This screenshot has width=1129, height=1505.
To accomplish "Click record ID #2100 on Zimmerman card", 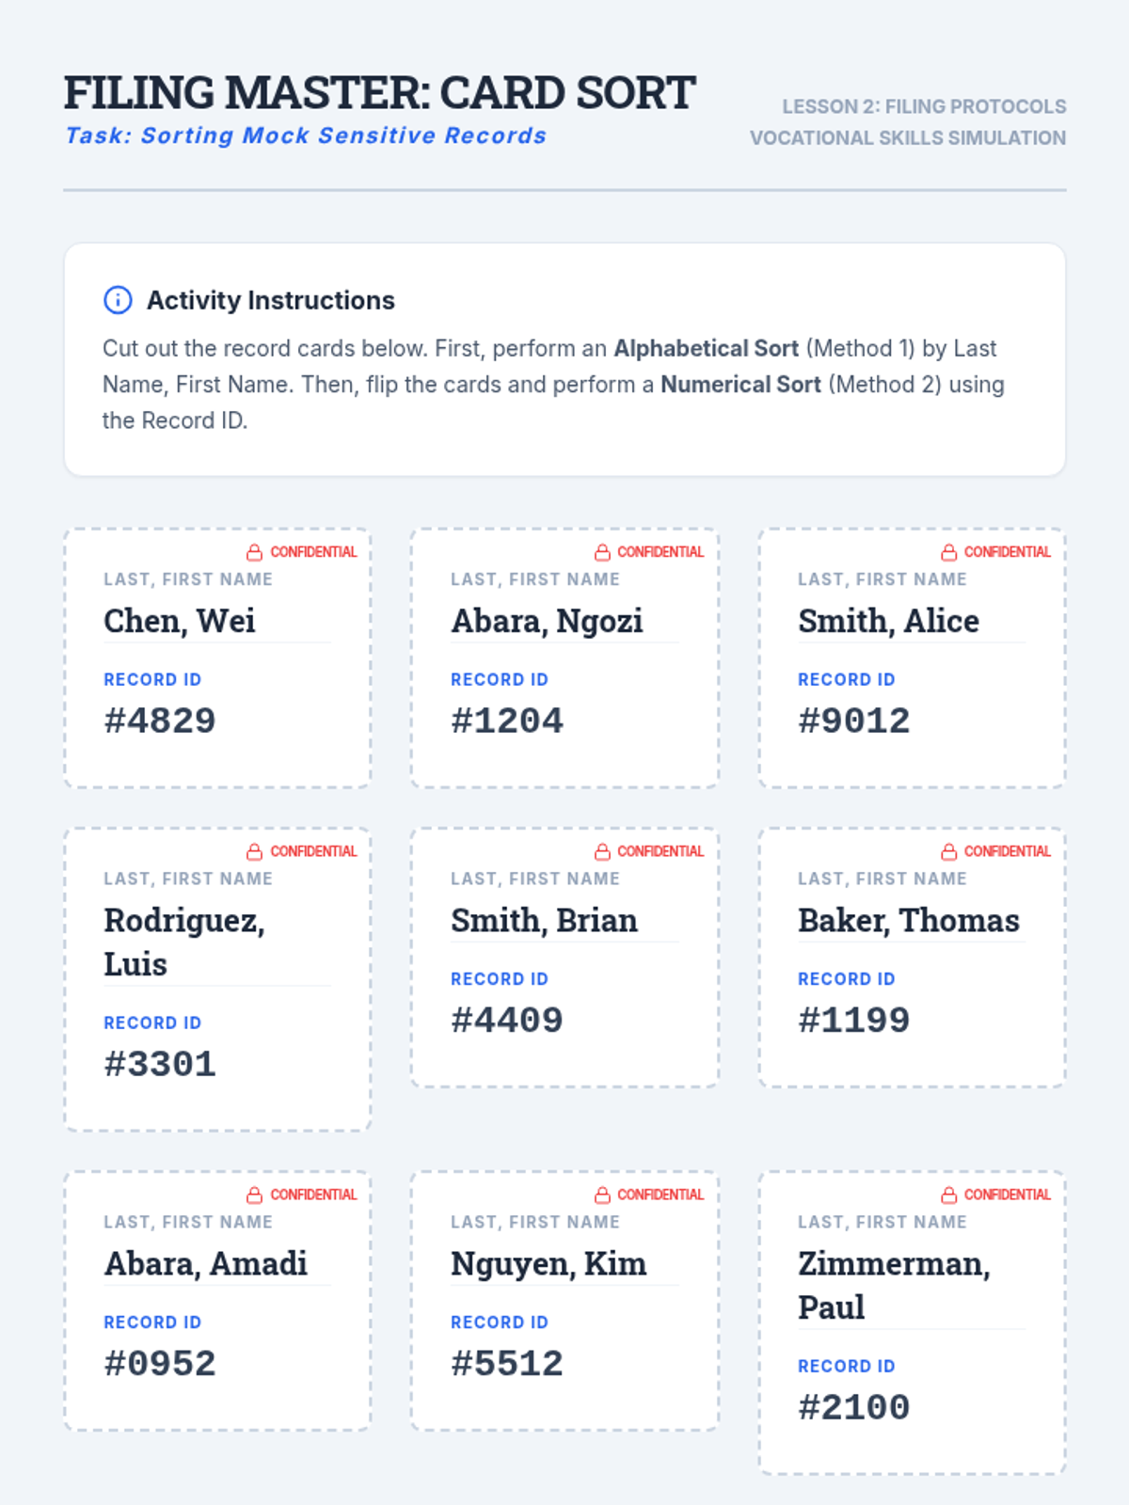I will click(854, 1408).
